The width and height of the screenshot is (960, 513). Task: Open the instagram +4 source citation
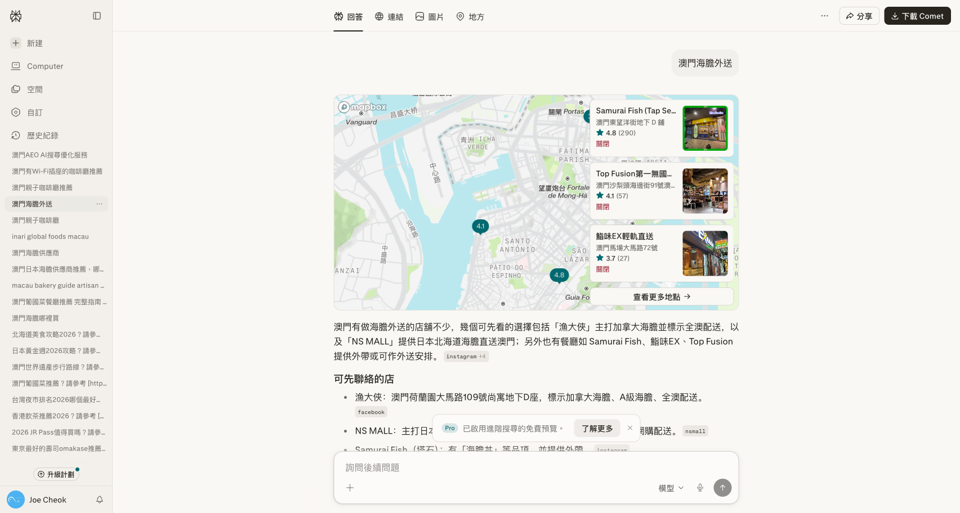pos(466,356)
